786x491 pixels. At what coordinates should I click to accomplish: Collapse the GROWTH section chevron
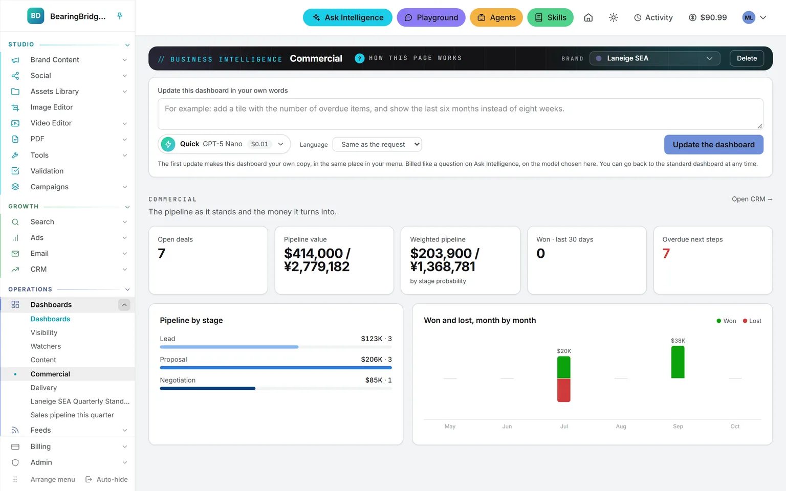[x=127, y=207]
